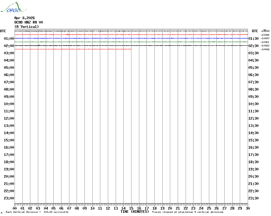Click the Apr 6,2026 date text
Image resolution: width=271 pixels, height=216 pixels.
pos(24,18)
